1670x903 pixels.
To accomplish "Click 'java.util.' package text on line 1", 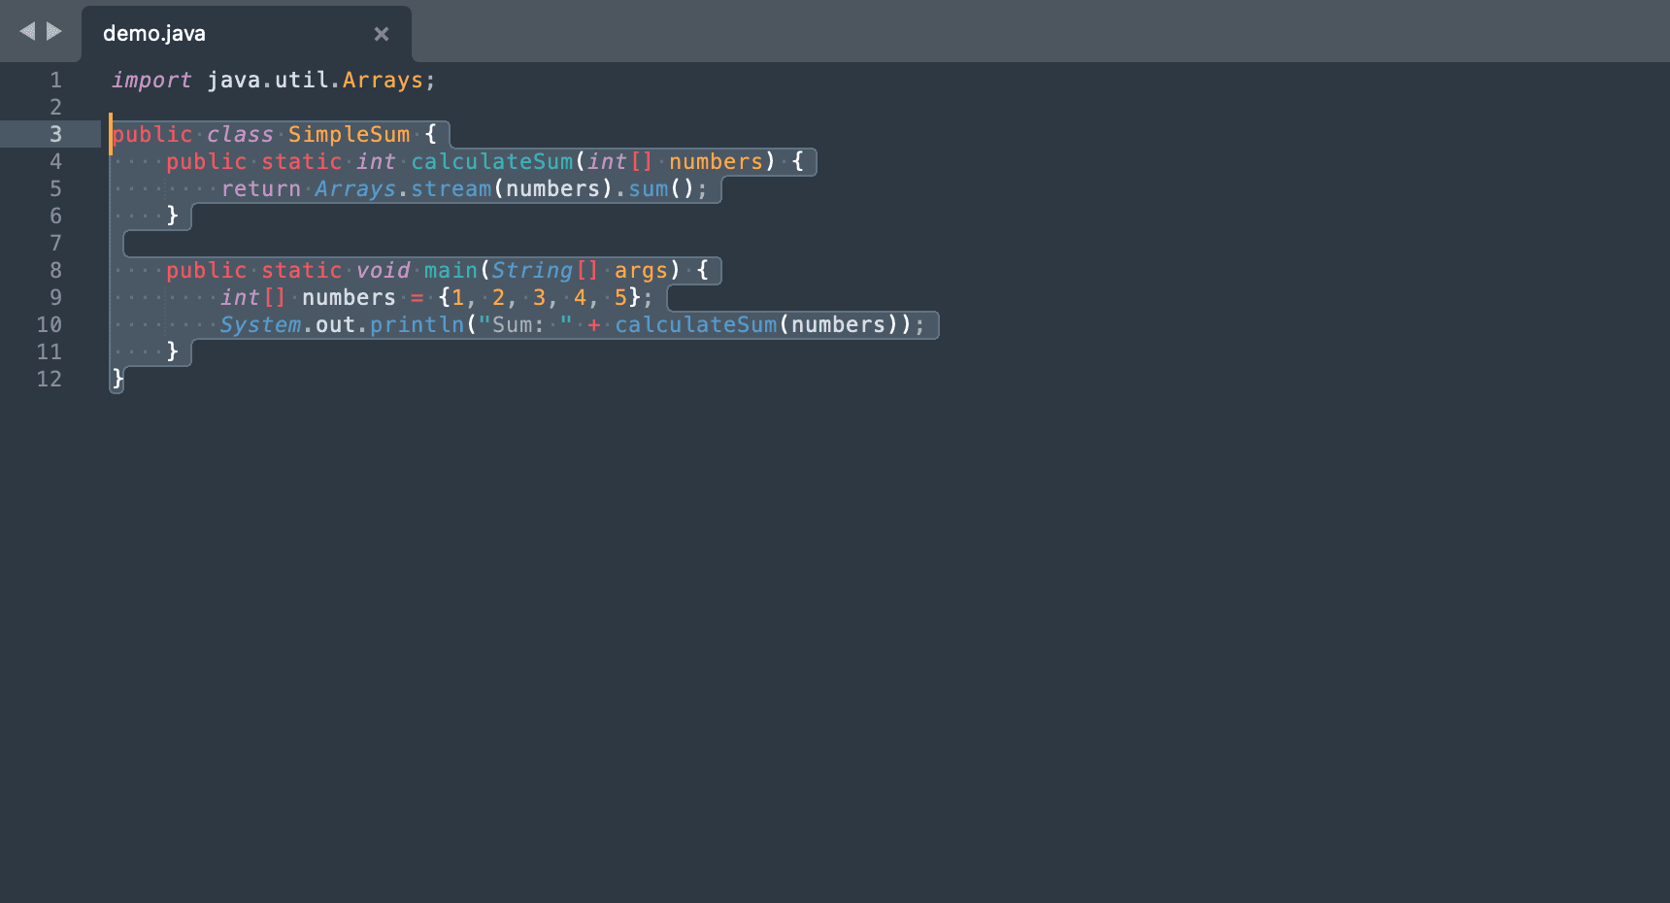I will [274, 81].
